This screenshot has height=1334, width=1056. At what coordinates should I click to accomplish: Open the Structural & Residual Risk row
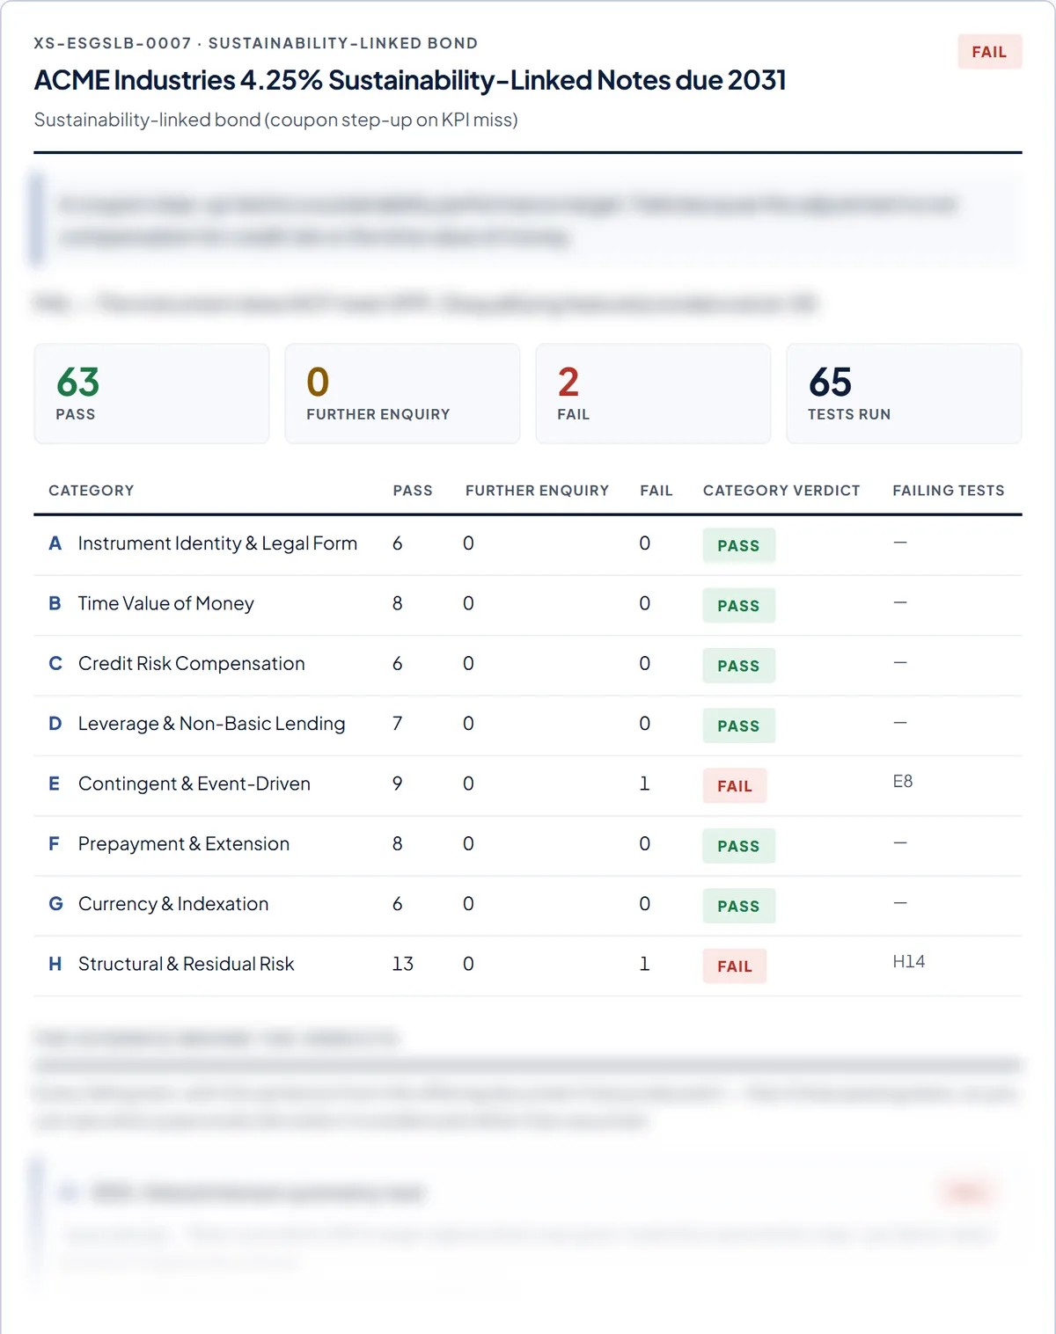click(x=528, y=966)
